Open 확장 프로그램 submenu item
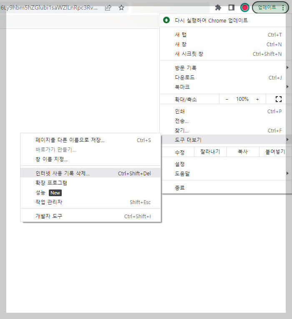Screen dimensions: 292x319 [x=91, y=183]
